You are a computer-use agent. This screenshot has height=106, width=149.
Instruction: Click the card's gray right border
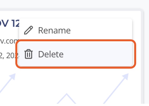point(142,57)
